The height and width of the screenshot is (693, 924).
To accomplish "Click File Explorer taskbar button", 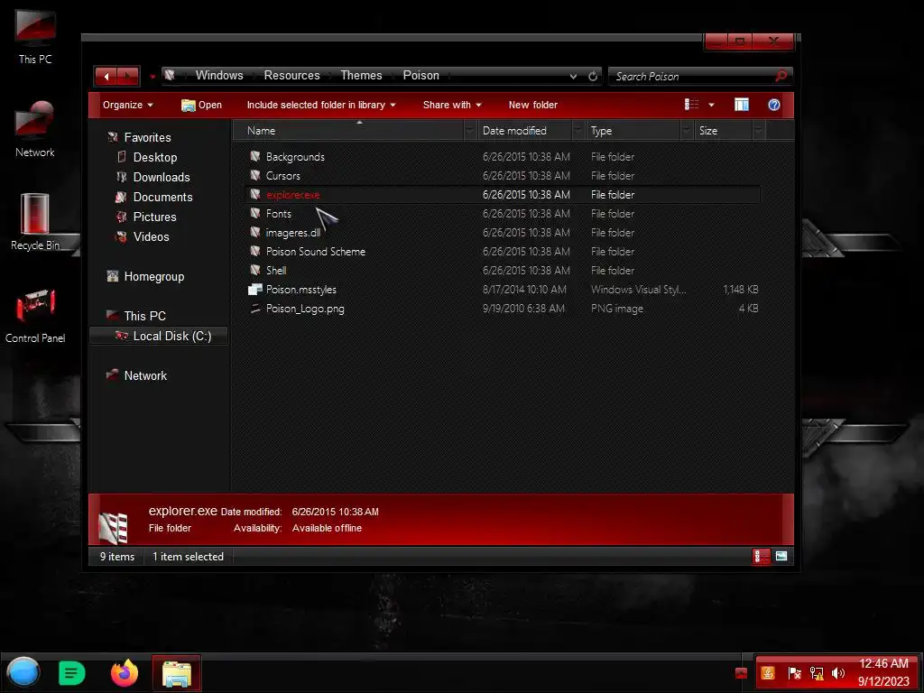I will tap(177, 673).
